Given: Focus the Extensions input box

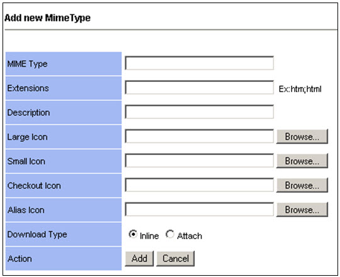Looking at the screenshot, I should point(199,88).
